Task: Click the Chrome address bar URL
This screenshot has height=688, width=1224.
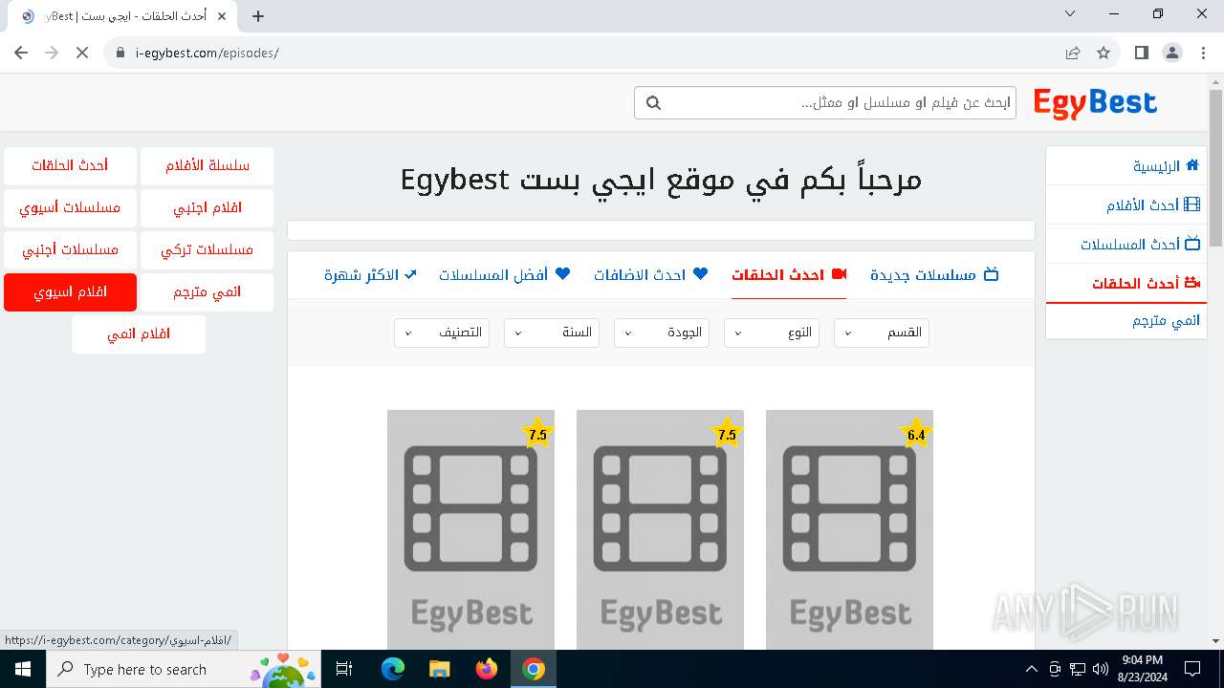Action: coord(208,53)
